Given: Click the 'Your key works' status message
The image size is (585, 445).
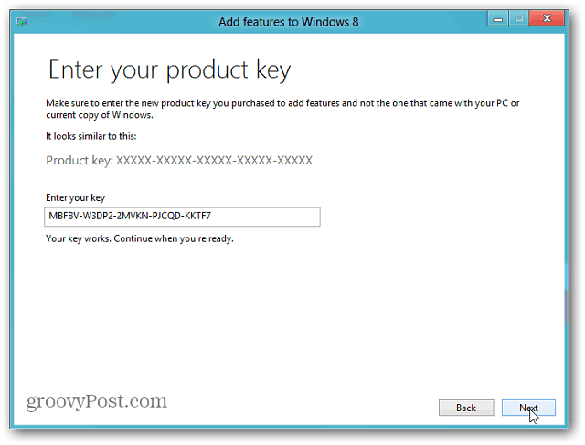Looking at the screenshot, I should 140,238.
